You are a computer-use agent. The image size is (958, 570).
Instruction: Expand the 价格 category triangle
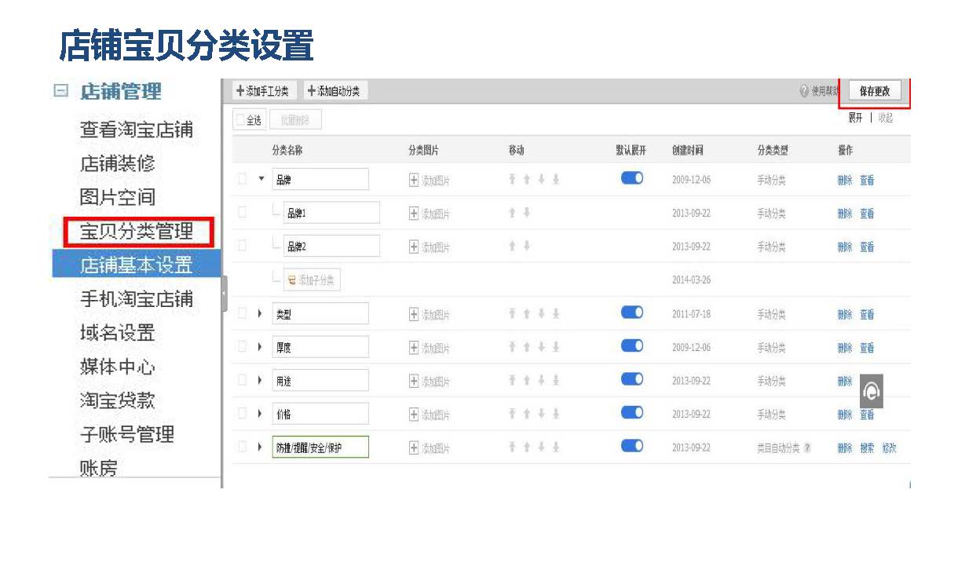[261, 413]
